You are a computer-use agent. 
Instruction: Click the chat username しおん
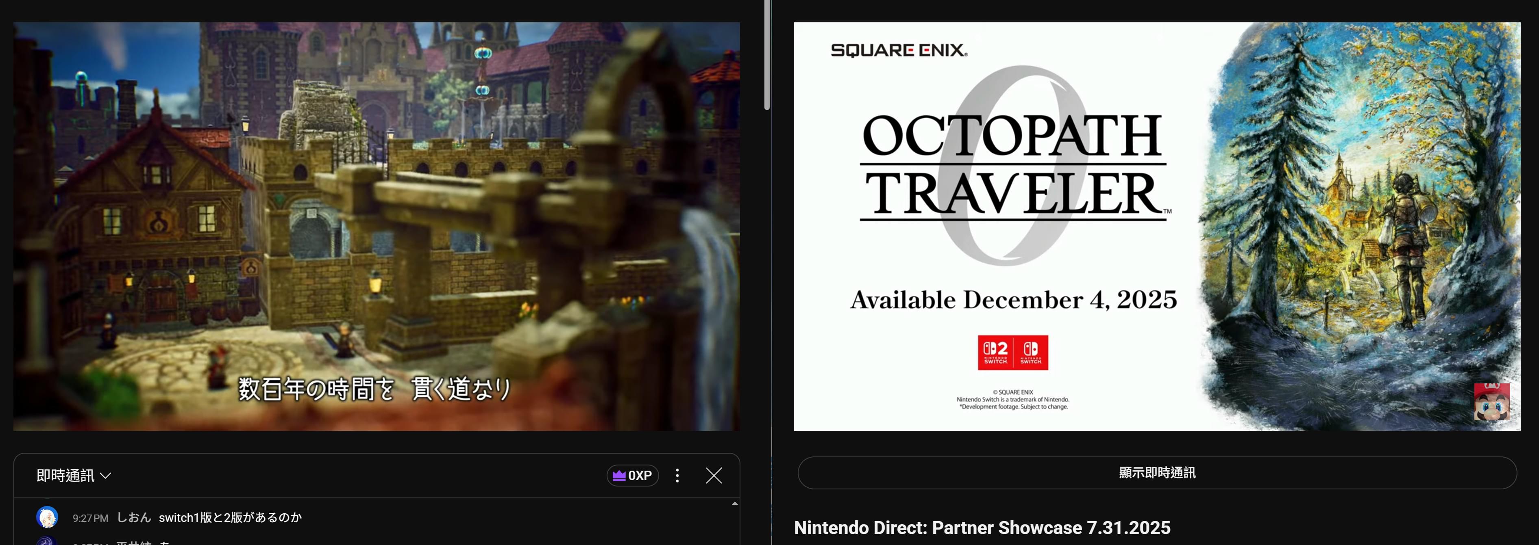[134, 517]
